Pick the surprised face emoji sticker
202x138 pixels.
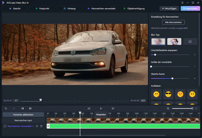click(x=192, y=94)
